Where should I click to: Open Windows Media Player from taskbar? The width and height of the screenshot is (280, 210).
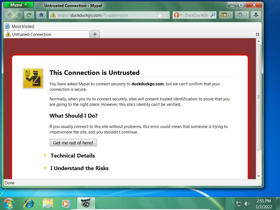tap(66, 204)
